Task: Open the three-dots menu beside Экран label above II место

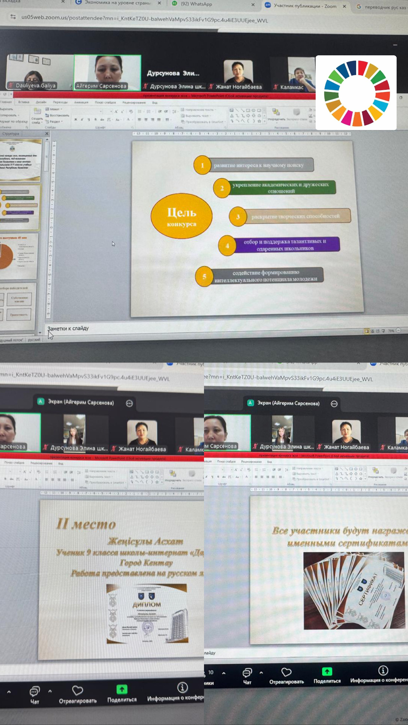Action: tap(129, 403)
